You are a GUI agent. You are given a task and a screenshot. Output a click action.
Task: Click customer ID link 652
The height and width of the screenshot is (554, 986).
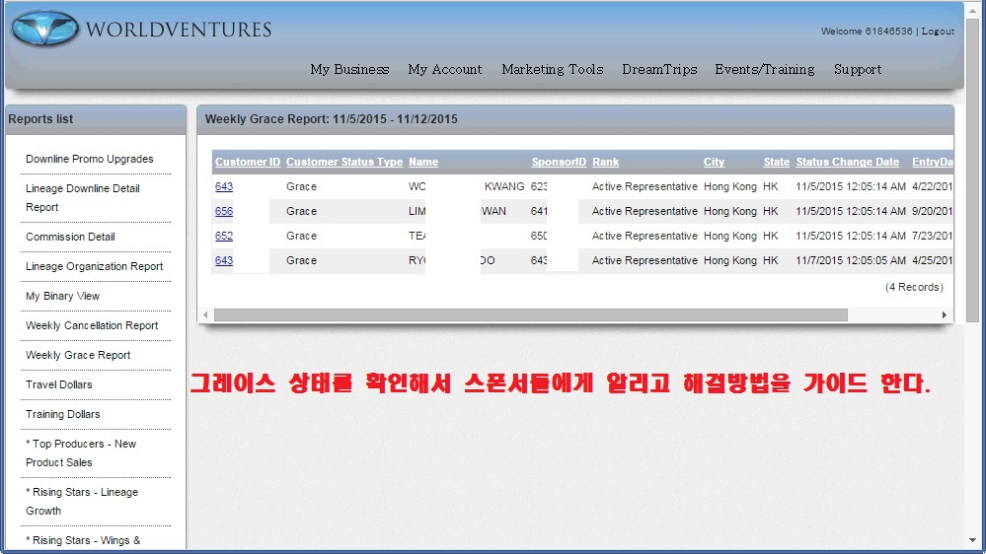click(x=224, y=236)
